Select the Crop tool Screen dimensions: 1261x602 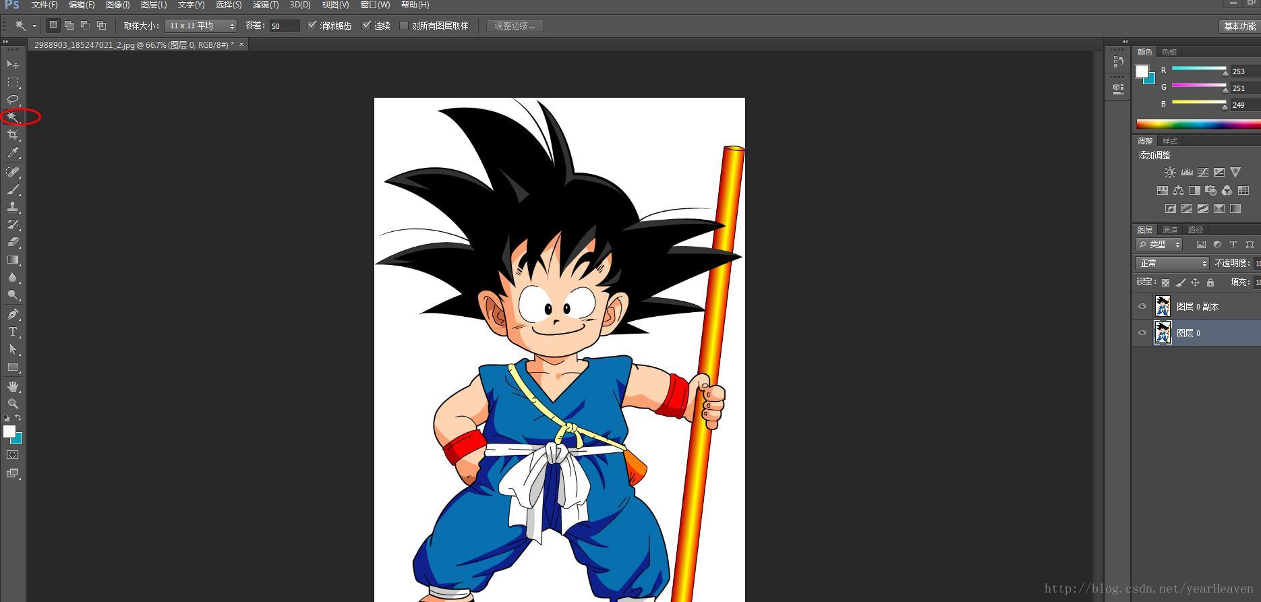click(x=13, y=135)
